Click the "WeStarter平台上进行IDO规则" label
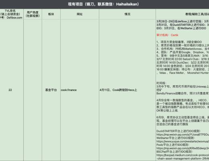 pos(176,138)
